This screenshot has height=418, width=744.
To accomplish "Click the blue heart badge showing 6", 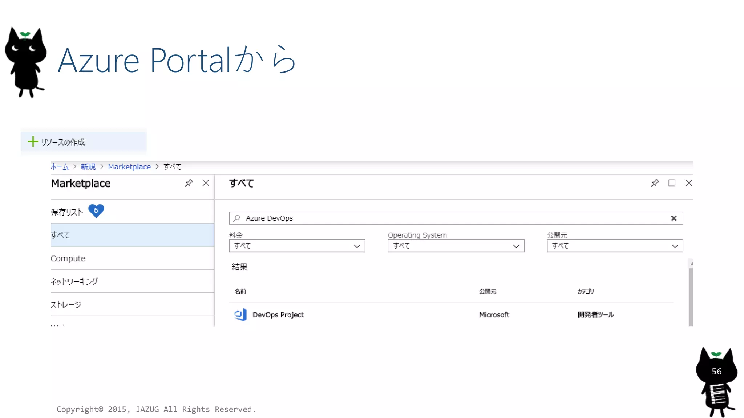I will click(96, 211).
